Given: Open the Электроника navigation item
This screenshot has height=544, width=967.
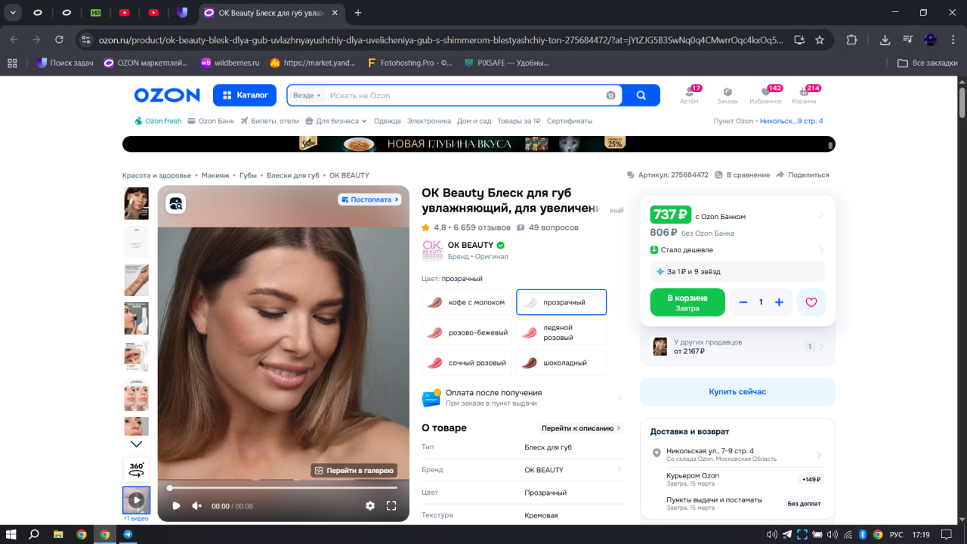Looking at the screenshot, I should pos(428,121).
